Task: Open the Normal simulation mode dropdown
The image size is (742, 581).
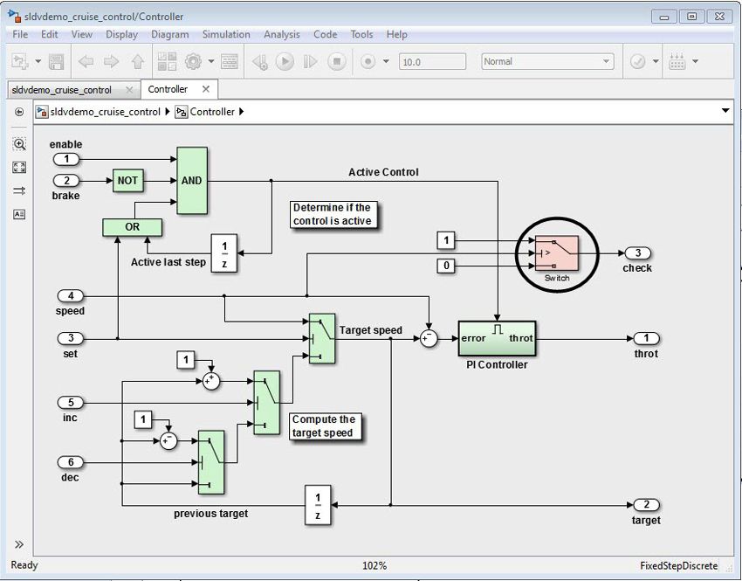Action: (608, 61)
